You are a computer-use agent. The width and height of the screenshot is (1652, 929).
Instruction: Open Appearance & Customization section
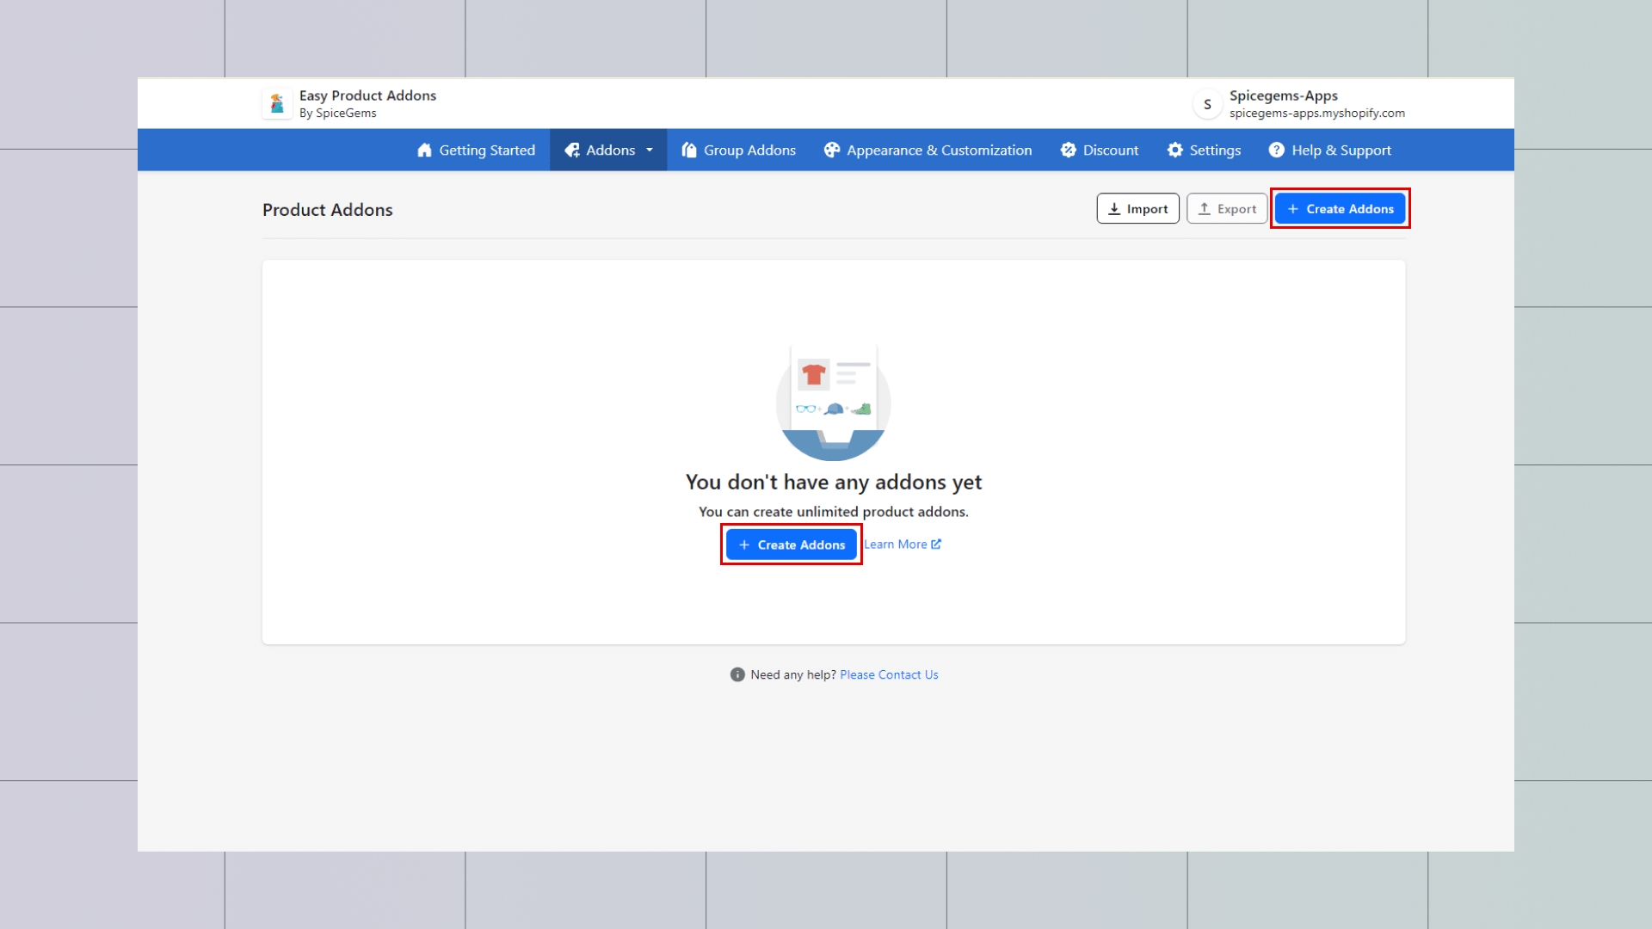(938, 151)
